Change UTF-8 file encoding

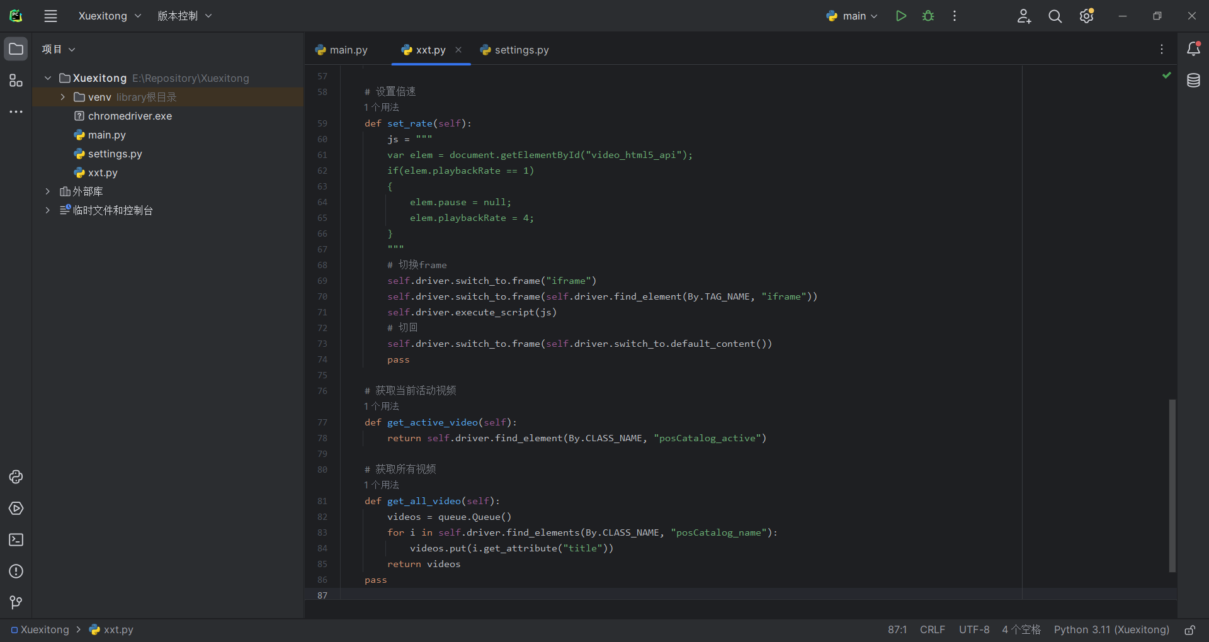[x=974, y=629]
